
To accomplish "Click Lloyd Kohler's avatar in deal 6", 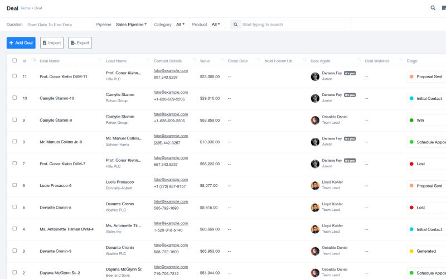I will 315,185.
